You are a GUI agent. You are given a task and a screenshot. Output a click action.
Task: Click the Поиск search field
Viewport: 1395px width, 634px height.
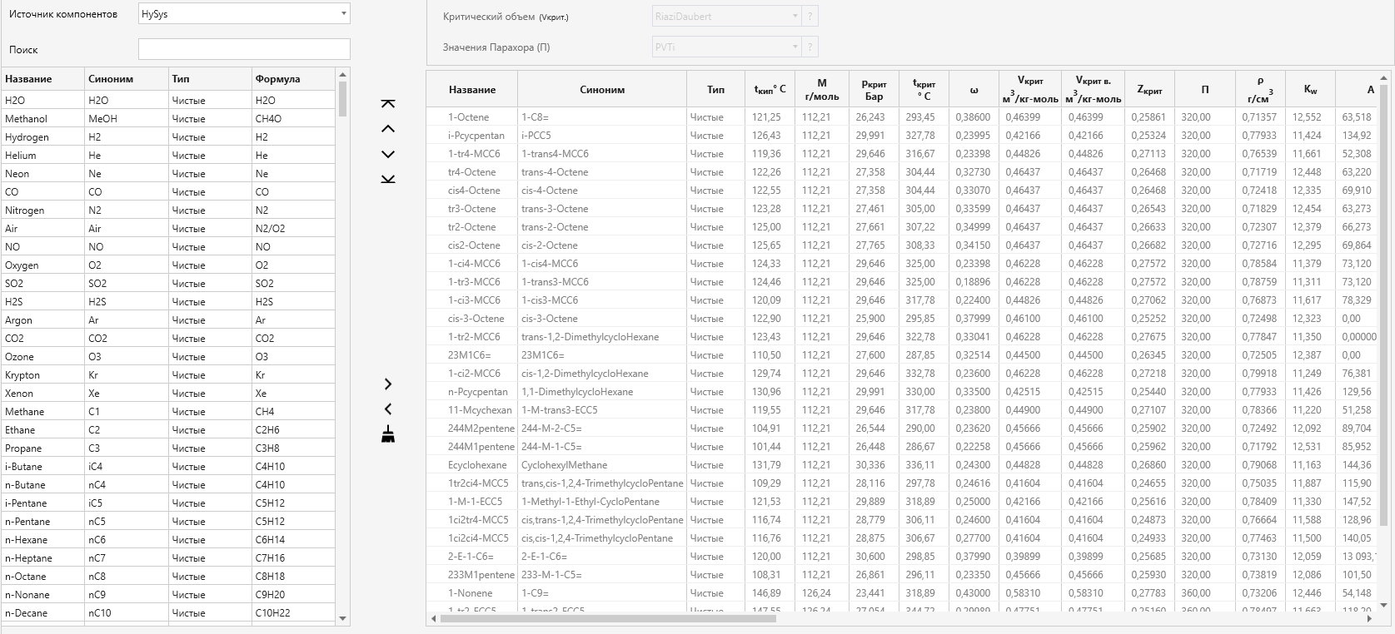coord(244,49)
